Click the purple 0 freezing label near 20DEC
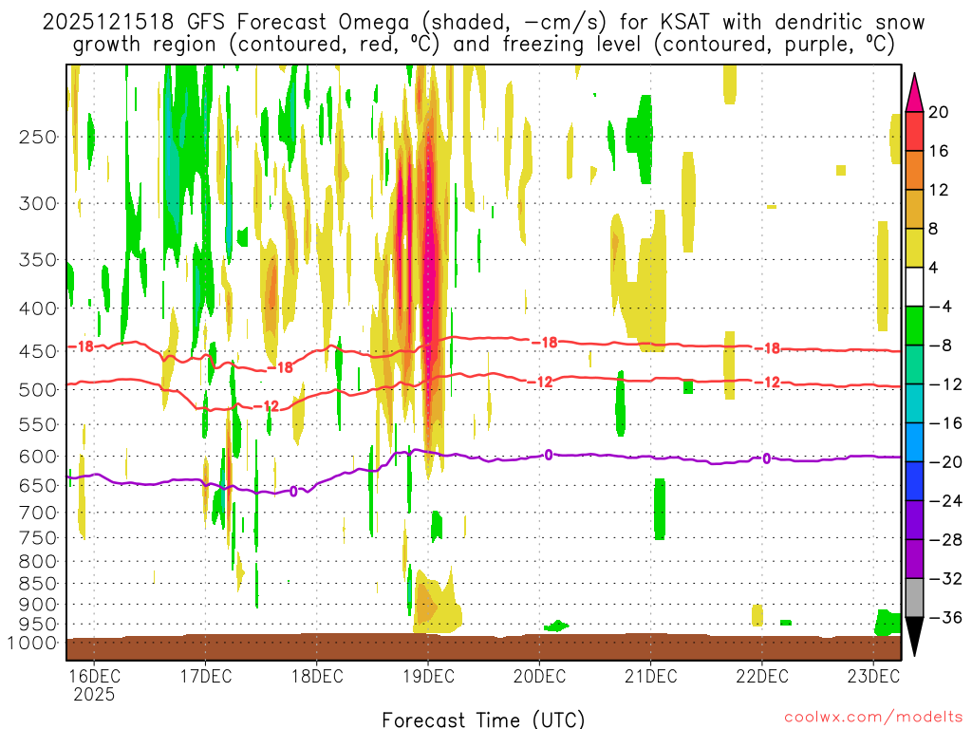This screenshot has height=729, width=972. (x=549, y=456)
